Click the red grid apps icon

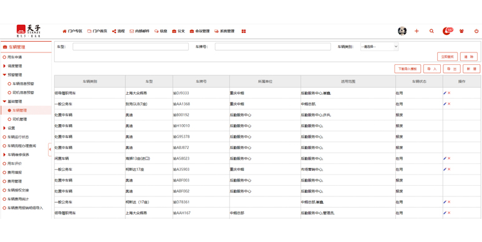click(243, 31)
